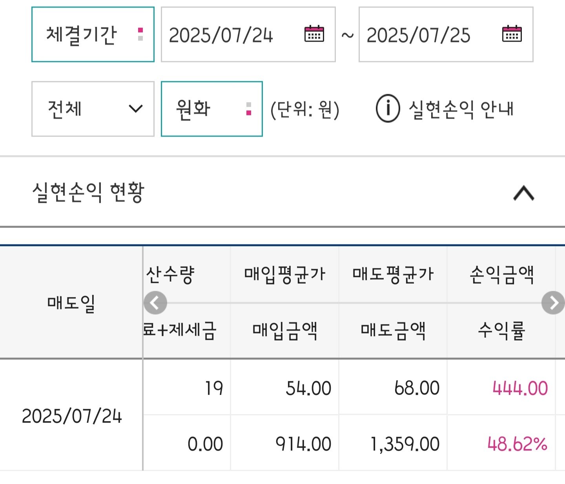The height and width of the screenshot is (484, 565).
Task: Click the 손익금액 column header
Action: click(501, 274)
